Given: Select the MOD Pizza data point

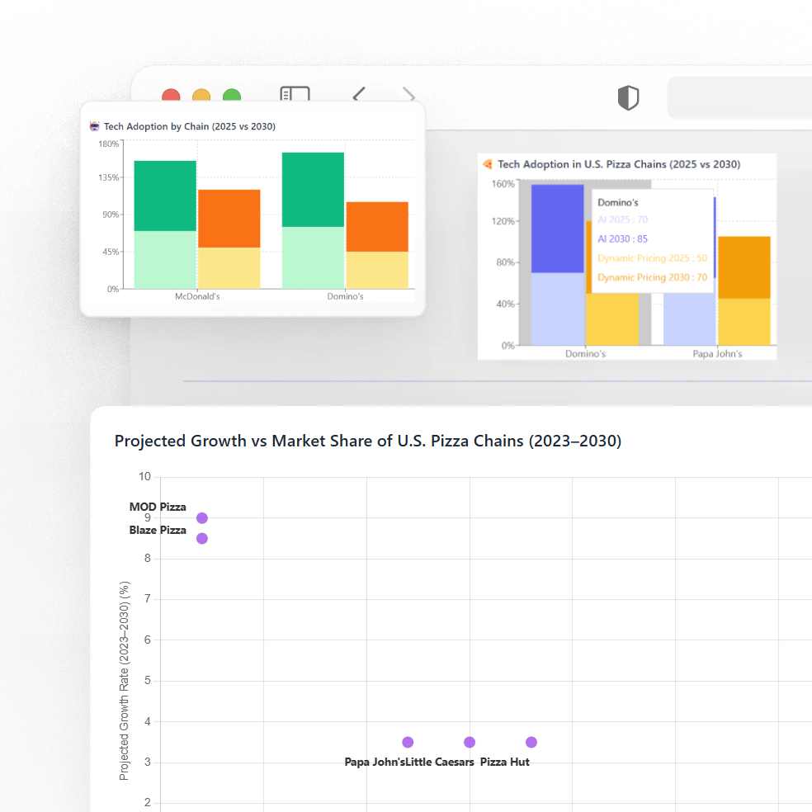Looking at the screenshot, I should click(x=202, y=518).
